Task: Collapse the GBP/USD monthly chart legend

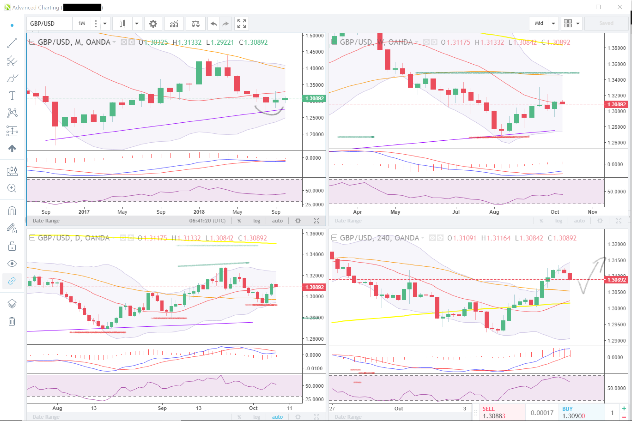Action: [x=32, y=42]
